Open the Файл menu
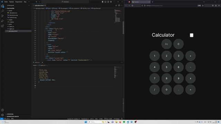This screenshot has width=221, height=124. (6, 2)
